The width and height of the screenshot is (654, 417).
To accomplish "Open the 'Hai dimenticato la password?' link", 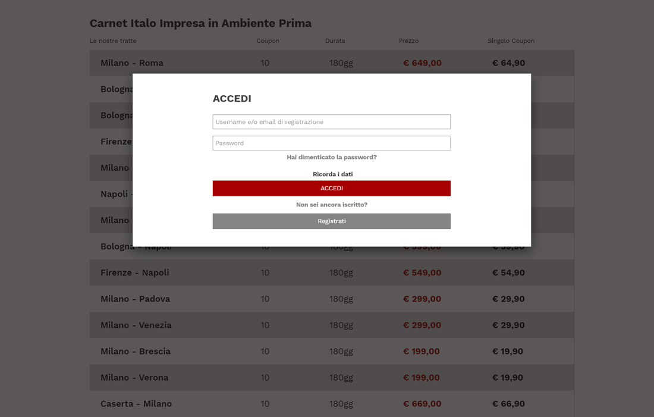I will coord(332,158).
